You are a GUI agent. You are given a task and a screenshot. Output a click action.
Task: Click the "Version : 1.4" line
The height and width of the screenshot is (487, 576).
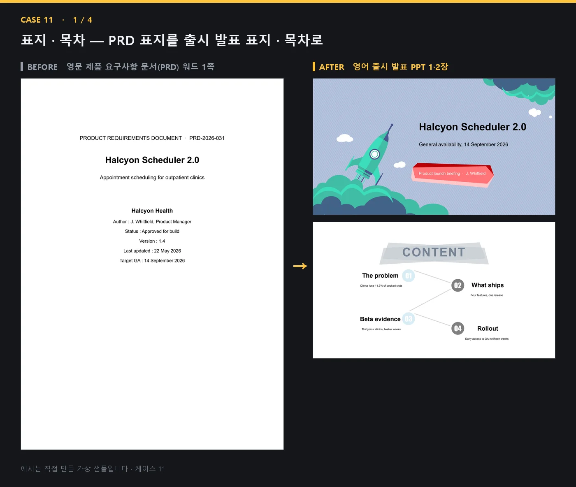[x=152, y=241]
